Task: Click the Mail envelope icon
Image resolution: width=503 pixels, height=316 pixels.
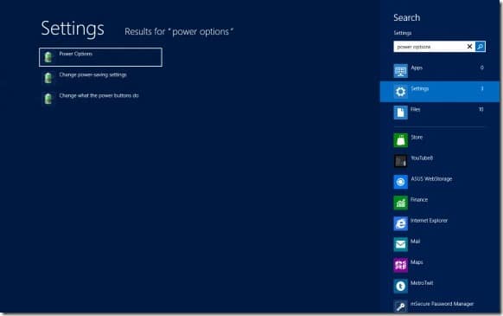Action: pos(401,244)
